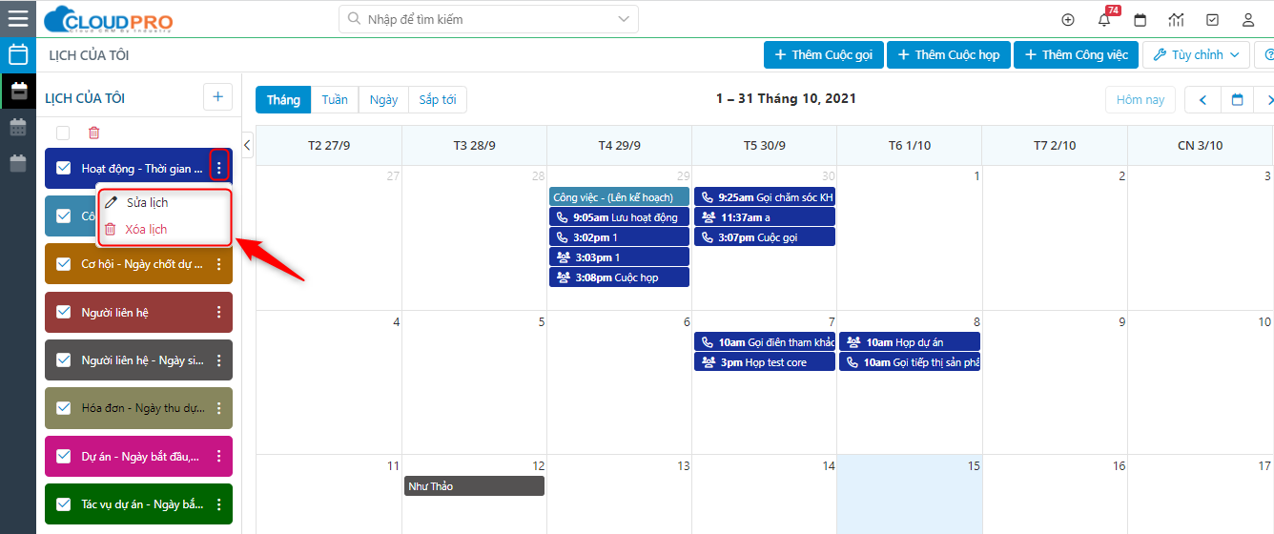Select Sửa lịch from the context menu
1274x534 pixels.
147,203
